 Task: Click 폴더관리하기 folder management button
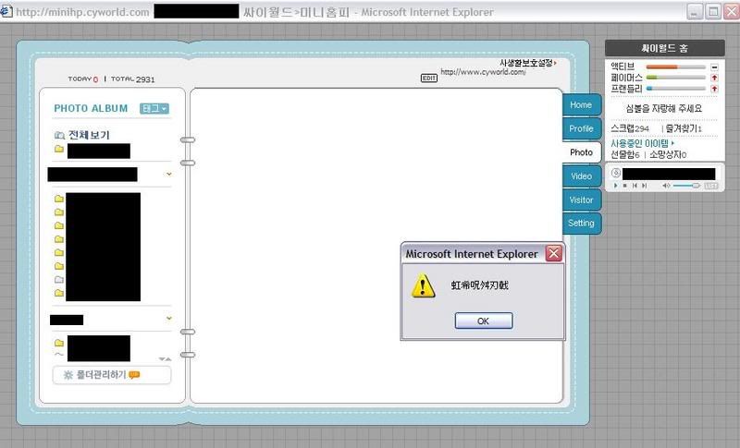click(x=112, y=375)
